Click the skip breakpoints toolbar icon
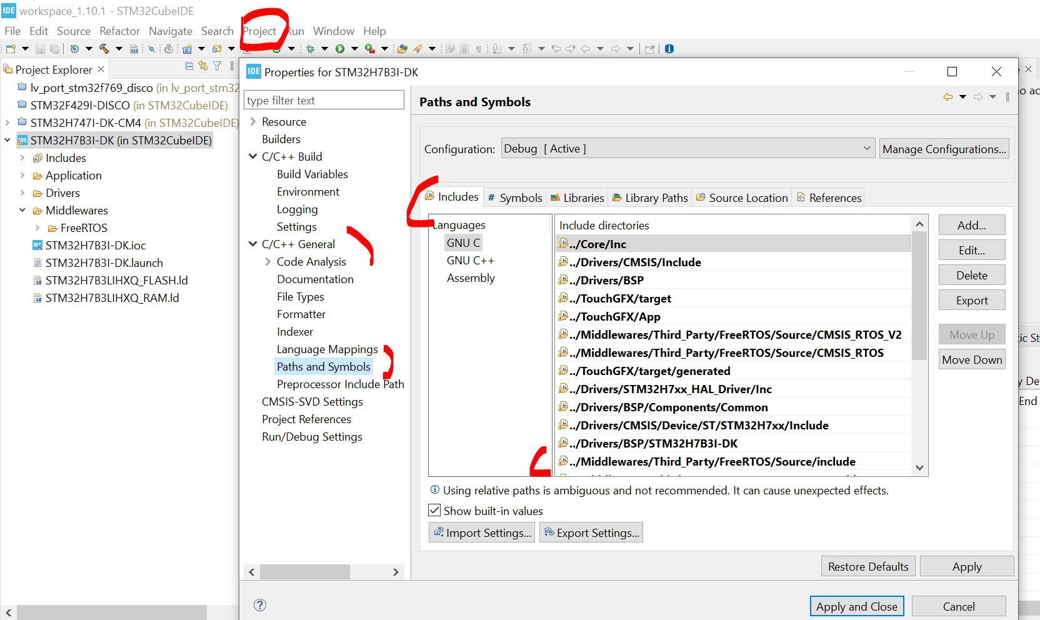 pos(151,49)
